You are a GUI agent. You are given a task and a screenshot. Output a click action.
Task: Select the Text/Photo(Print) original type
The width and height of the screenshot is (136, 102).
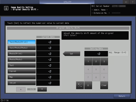22,42
